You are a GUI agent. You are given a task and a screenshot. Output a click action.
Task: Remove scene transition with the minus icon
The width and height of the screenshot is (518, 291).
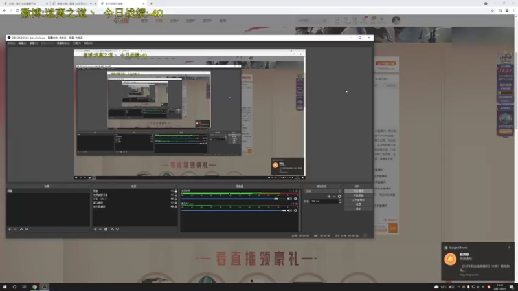coord(334,197)
